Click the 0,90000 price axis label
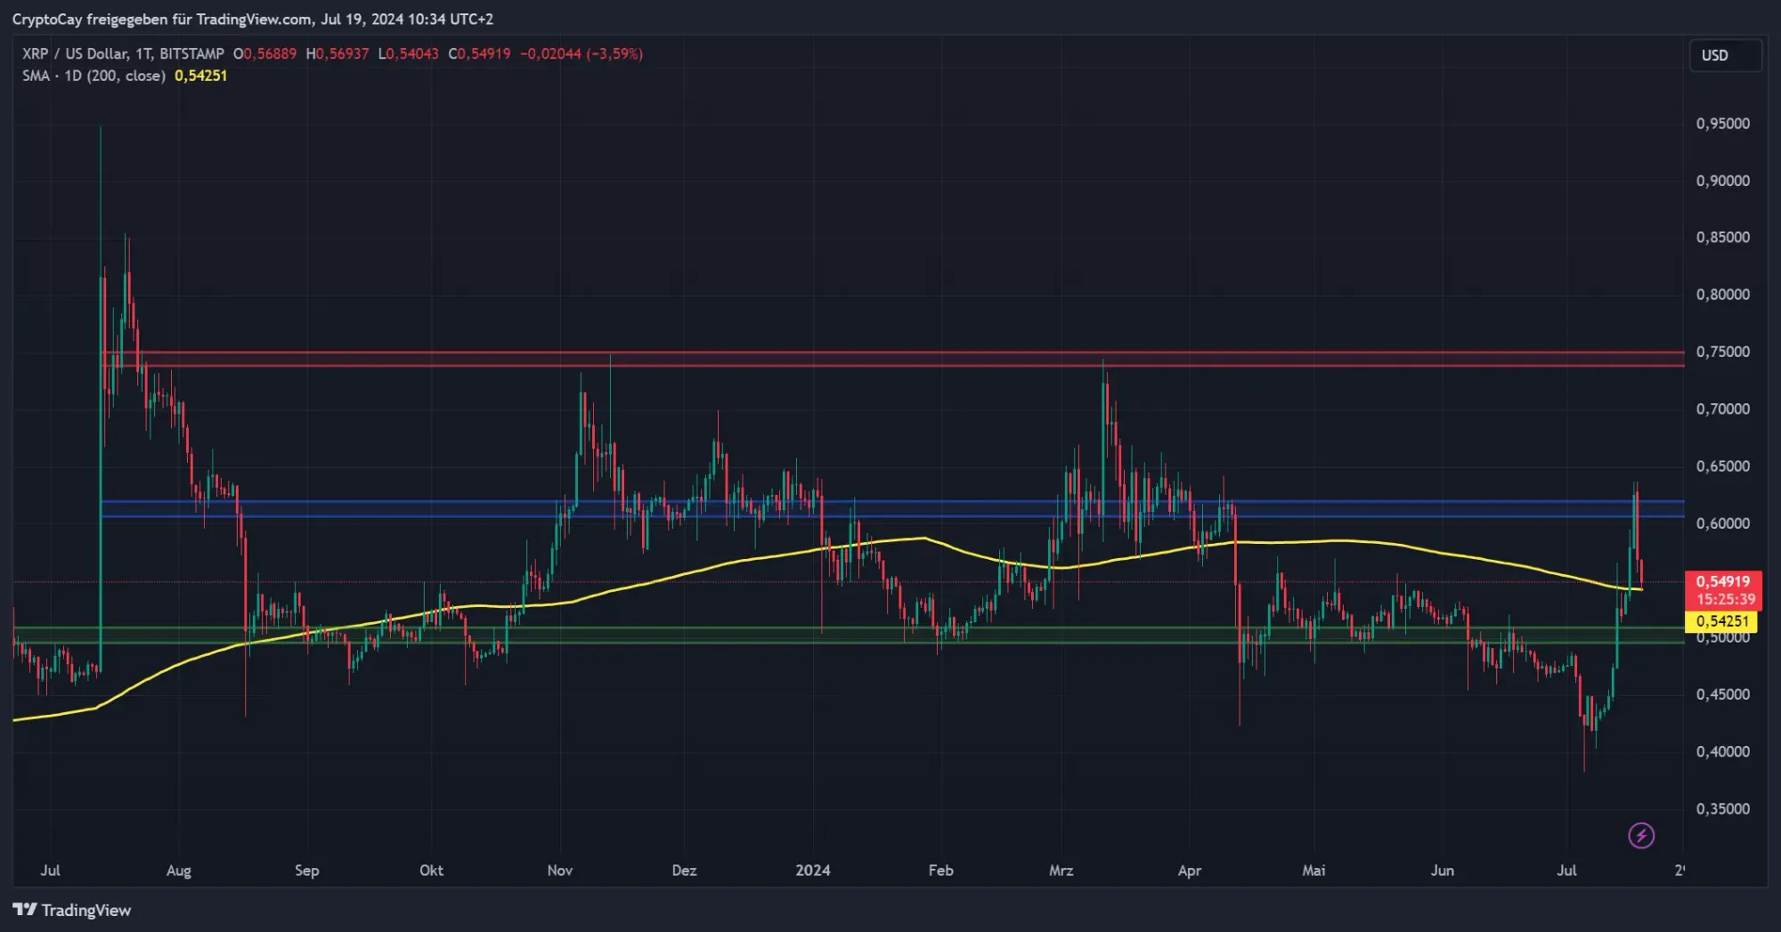This screenshot has width=1781, height=932. pos(1722,181)
